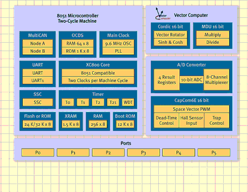Select the PLL block under Main Clock
Image resolution: width=248 pixels, height=192 pixels.
[118, 51]
